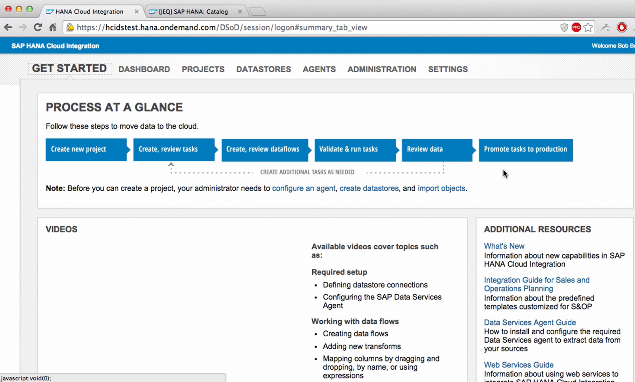The width and height of the screenshot is (635, 382).
Task: Open the GET STARTED tab
Action: (69, 68)
